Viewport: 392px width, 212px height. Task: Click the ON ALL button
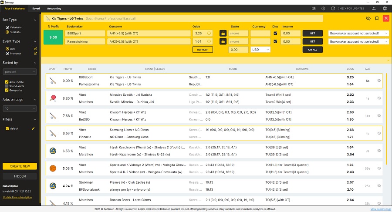(312, 50)
